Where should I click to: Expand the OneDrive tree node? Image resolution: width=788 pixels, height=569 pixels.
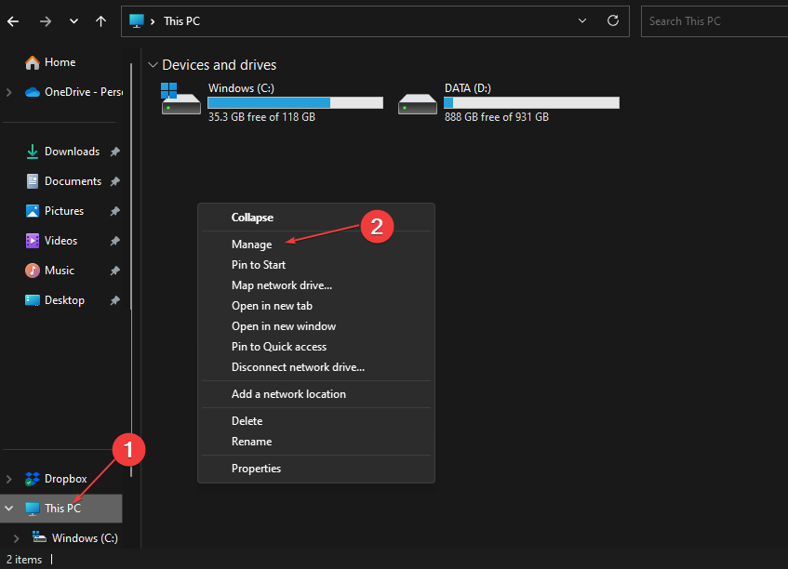(9, 92)
